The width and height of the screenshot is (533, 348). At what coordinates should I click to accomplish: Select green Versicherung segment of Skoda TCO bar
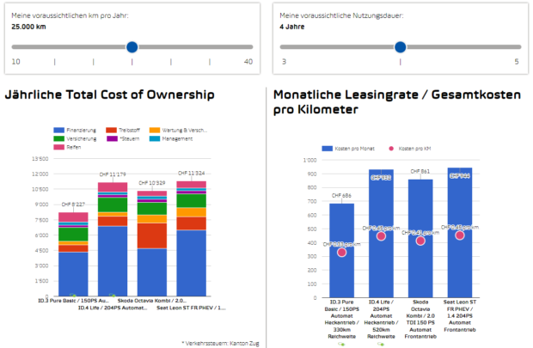click(x=152, y=209)
